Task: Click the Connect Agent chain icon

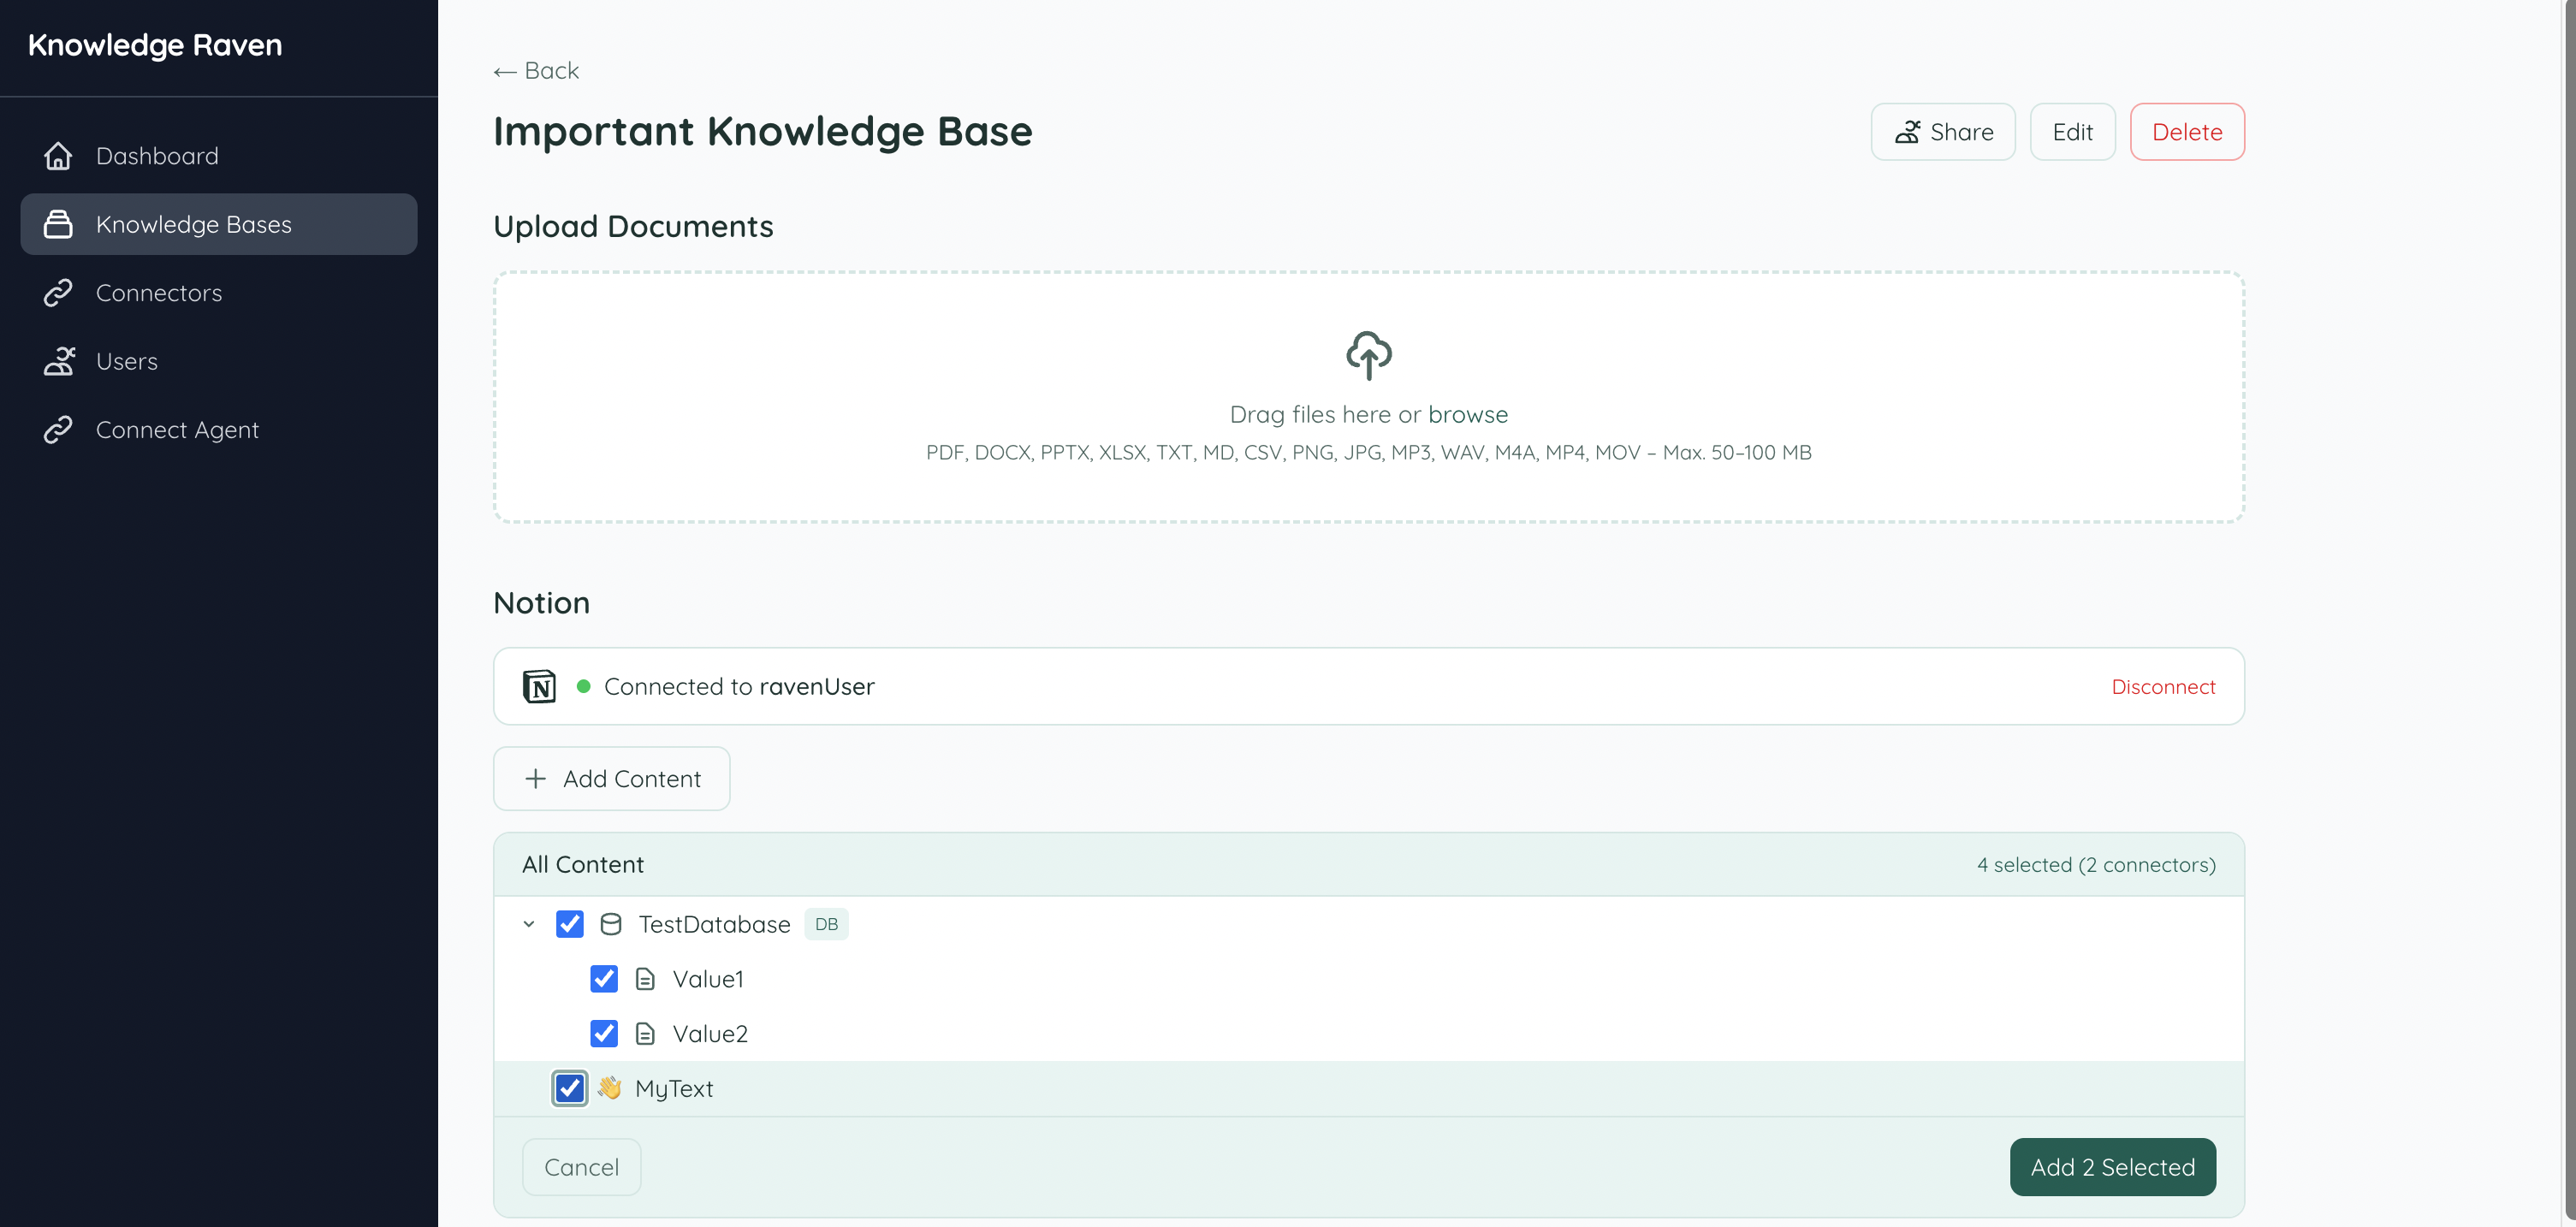Action: coord(59,429)
